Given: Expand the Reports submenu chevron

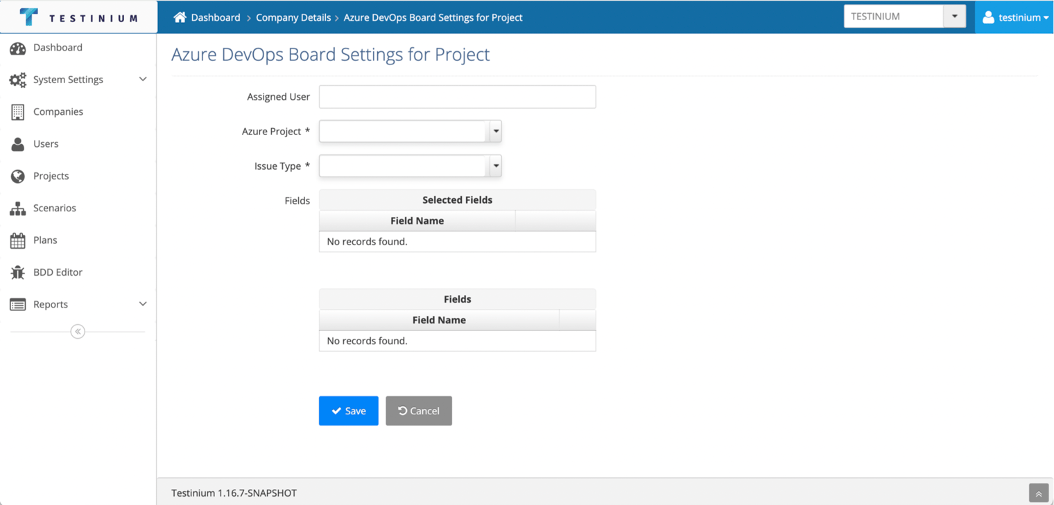Looking at the screenshot, I should (x=143, y=304).
